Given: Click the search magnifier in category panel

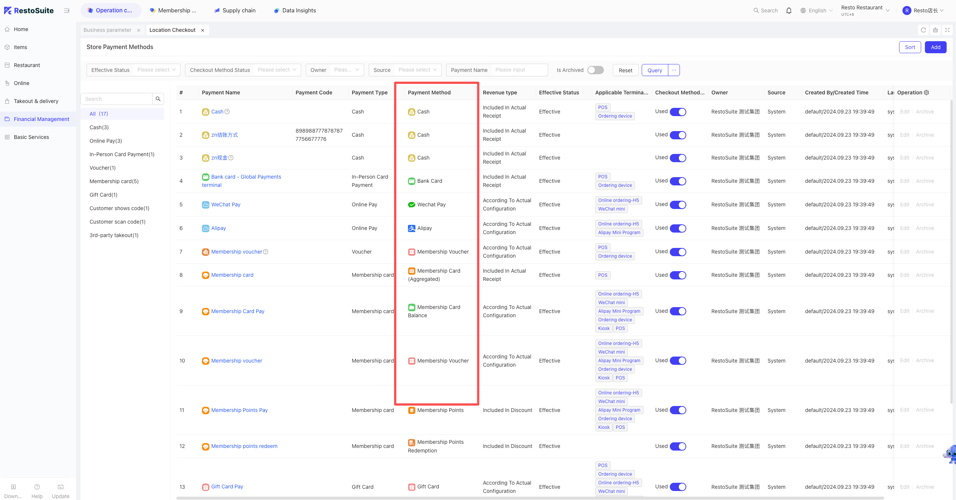Looking at the screenshot, I should pyautogui.click(x=158, y=99).
